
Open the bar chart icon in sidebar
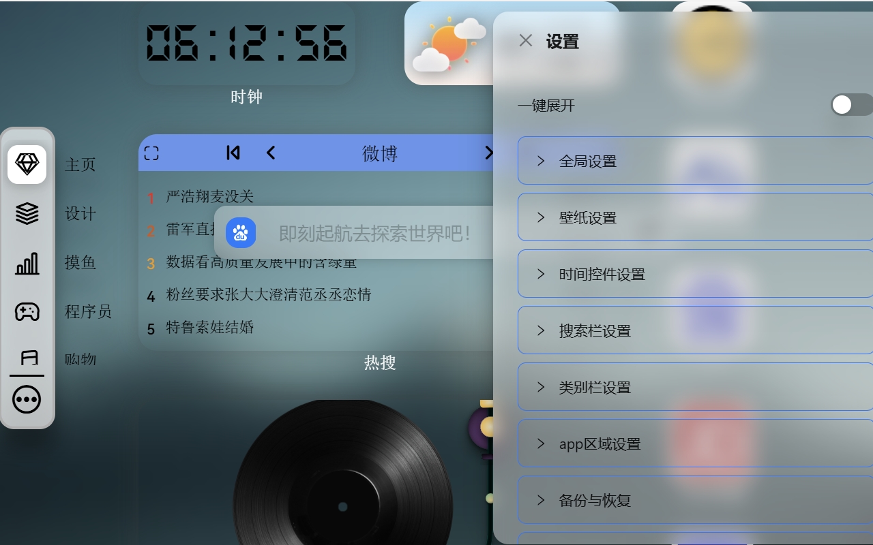pyautogui.click(x=27, y=263)
